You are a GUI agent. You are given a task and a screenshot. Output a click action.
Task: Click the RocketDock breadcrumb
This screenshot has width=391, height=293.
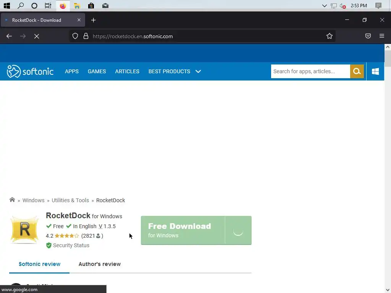[110, 200]
